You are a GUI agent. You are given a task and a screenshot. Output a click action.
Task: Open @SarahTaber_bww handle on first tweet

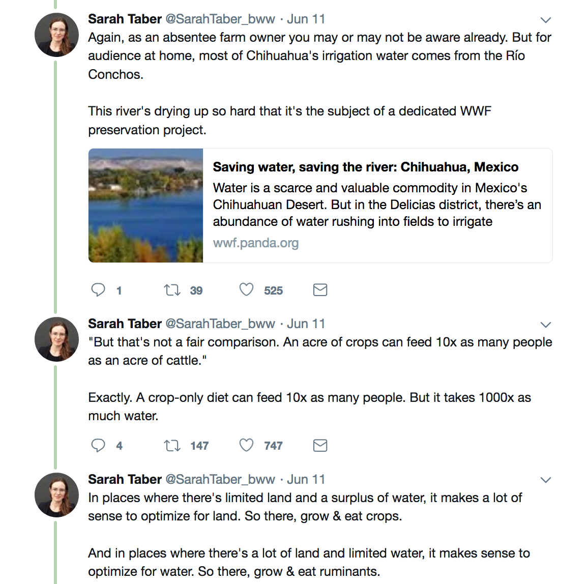click(220, 19)
